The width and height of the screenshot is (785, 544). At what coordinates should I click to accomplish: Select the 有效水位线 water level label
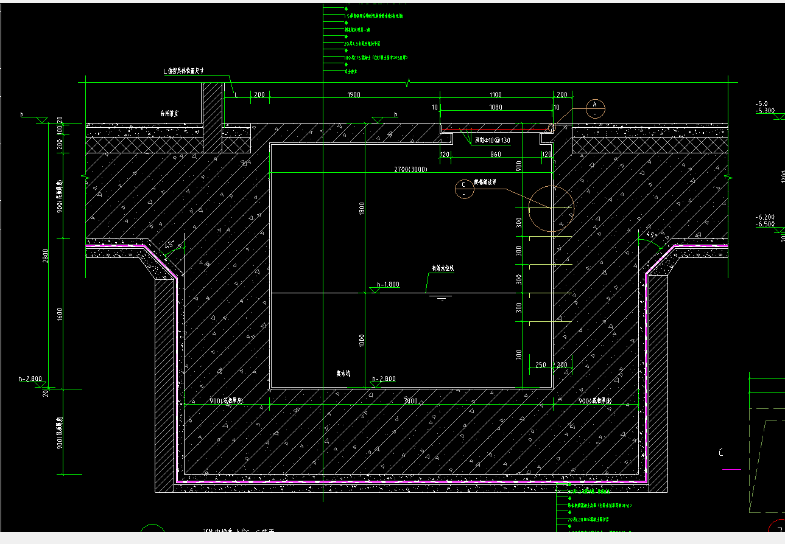click(x=443, y=268)
